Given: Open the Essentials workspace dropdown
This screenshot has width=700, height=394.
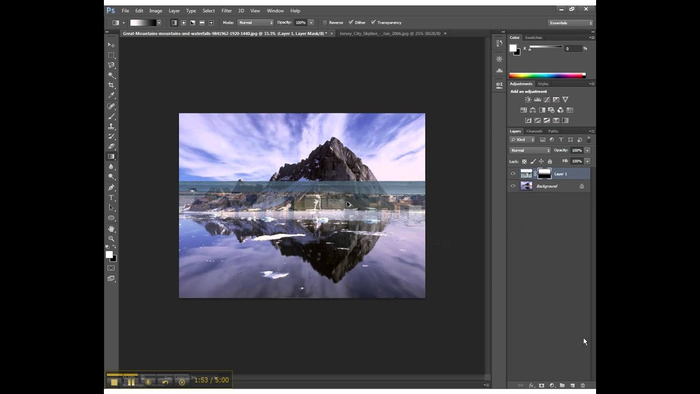Looking at the screenshot, I should coord(570,22).
